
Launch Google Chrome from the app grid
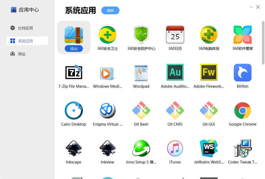tap(242, 110)
